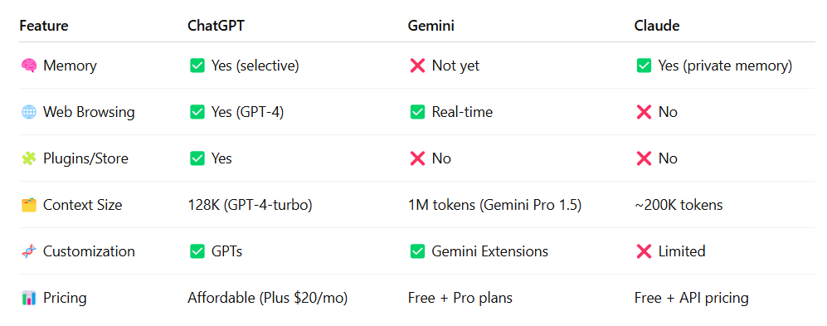Click the folder icon beside Context Size
The height and width of the screenshot is (326, 827).
28,205
